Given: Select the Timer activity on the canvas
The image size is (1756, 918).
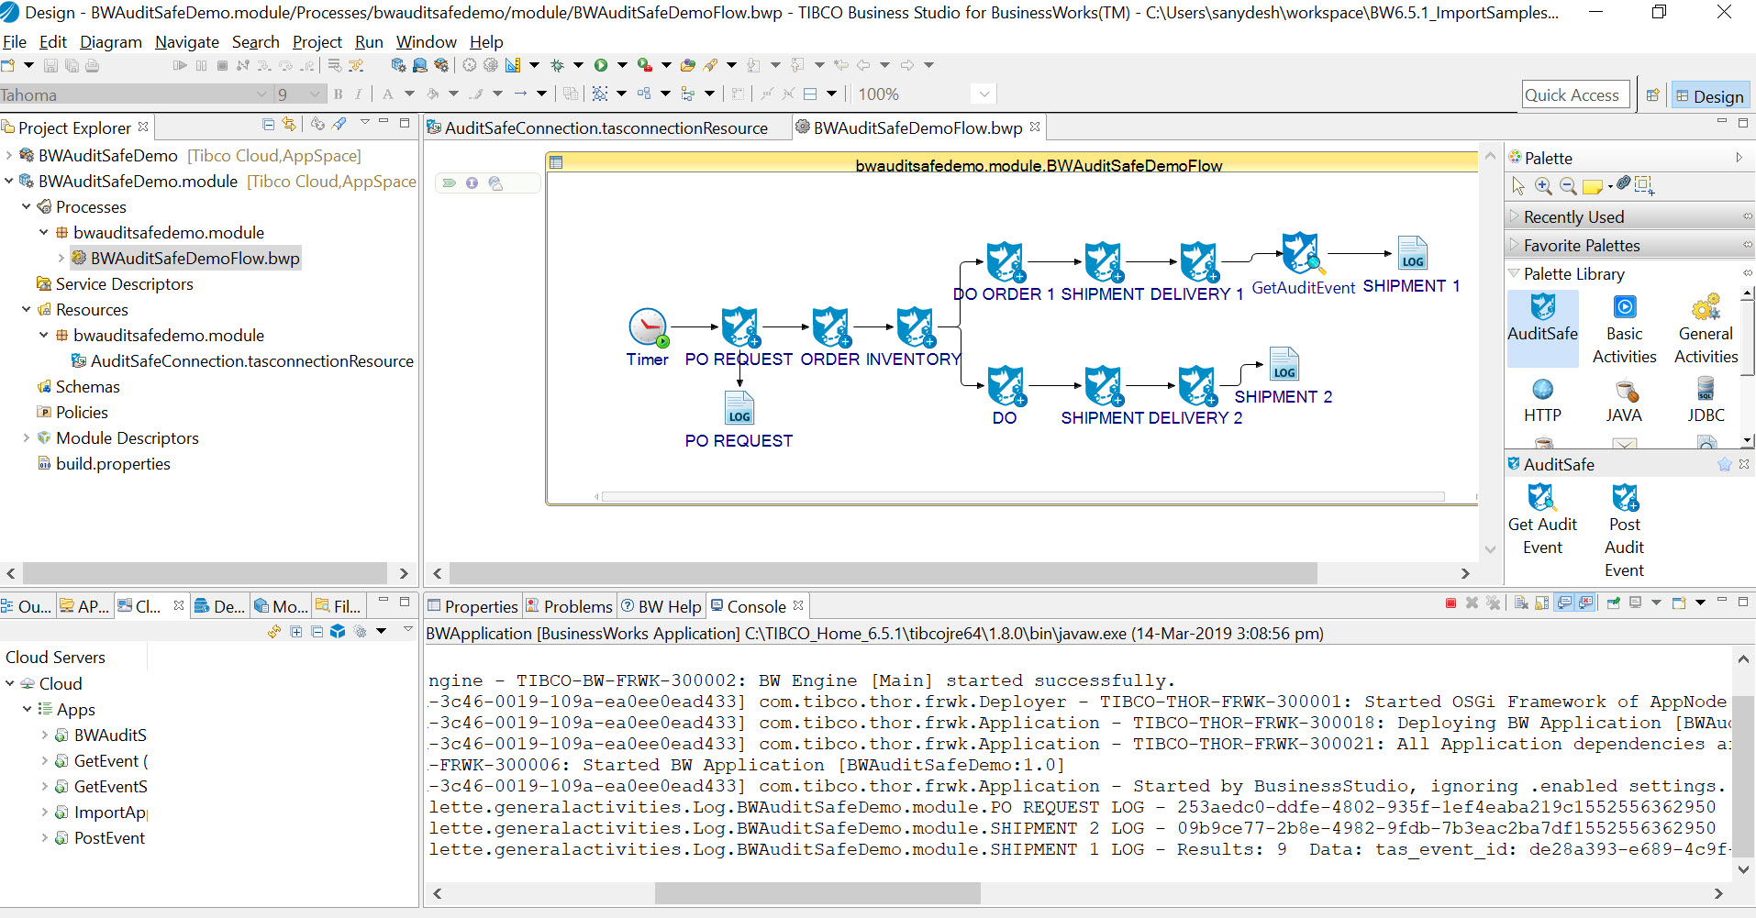Looking at the screenshot, I should (648, 327).
